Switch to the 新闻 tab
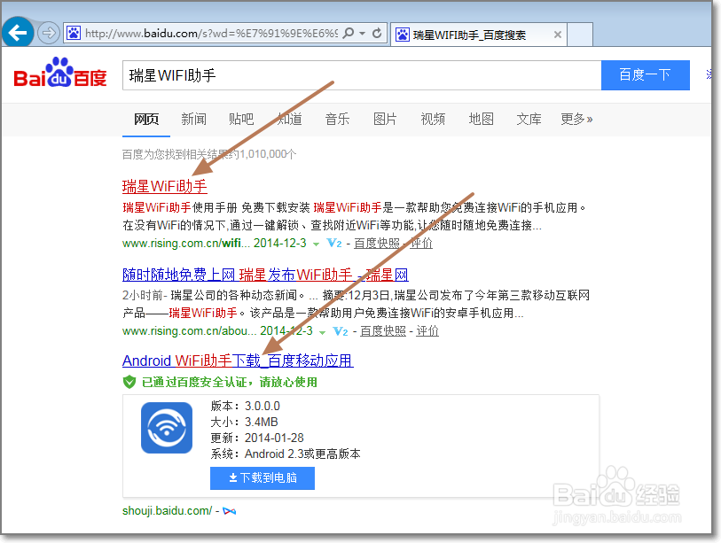Viewport: 721px width, 543px height. point(193,120)
